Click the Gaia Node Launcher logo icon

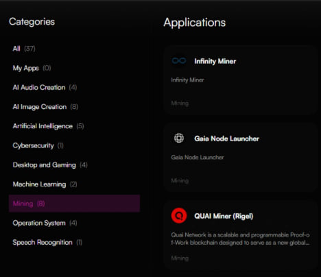(x=179, y=138)
